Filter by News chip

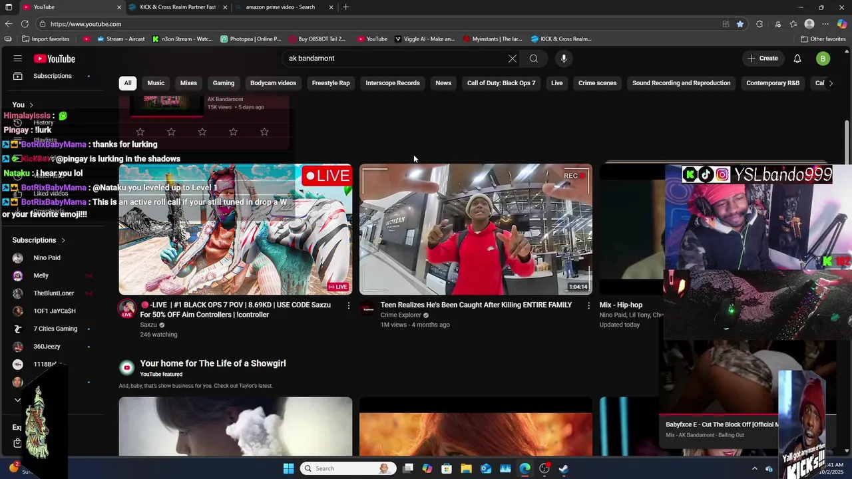point(443,83)
